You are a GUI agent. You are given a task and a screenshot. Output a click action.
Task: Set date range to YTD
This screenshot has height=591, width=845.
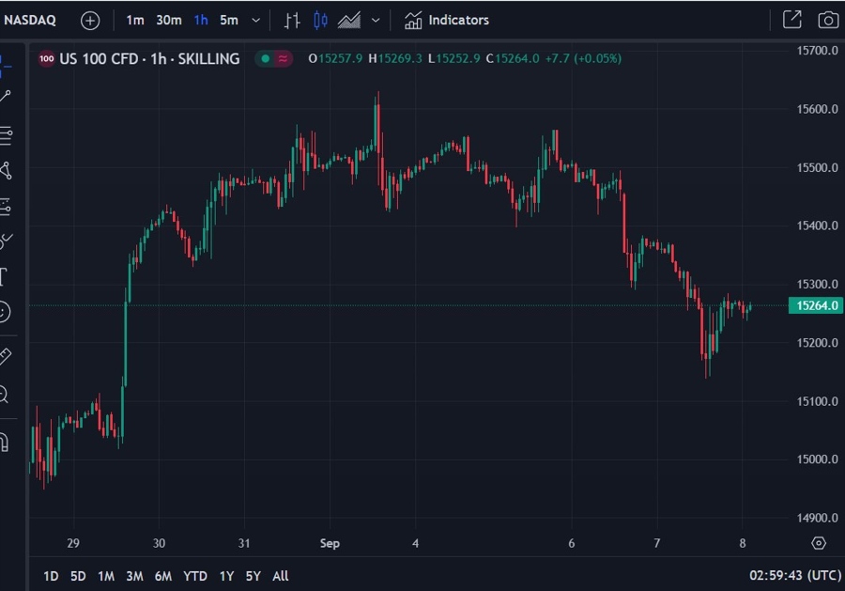click(x=195, y=576)
